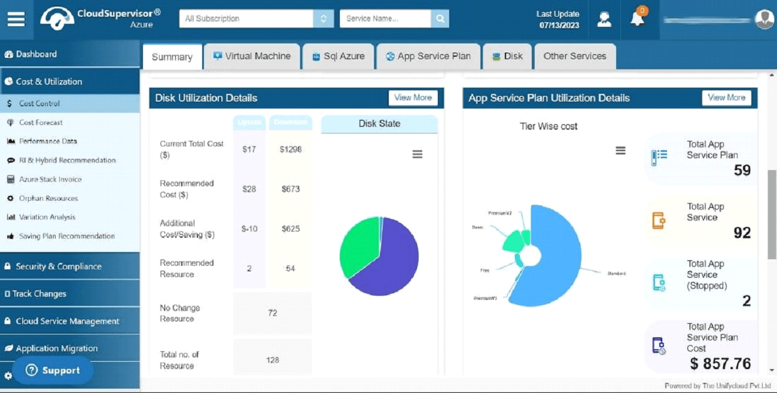Click the Variation Analysis chart icon
This screenshot has width=777, height=393.
pyautogui.click(x=10, y=217)
